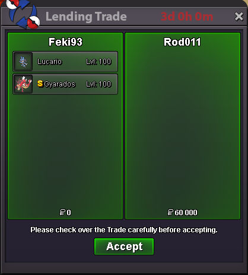Click the Pokeball trade arrows logo
Viewport: 248px width, 275px height.
[23, 14]
